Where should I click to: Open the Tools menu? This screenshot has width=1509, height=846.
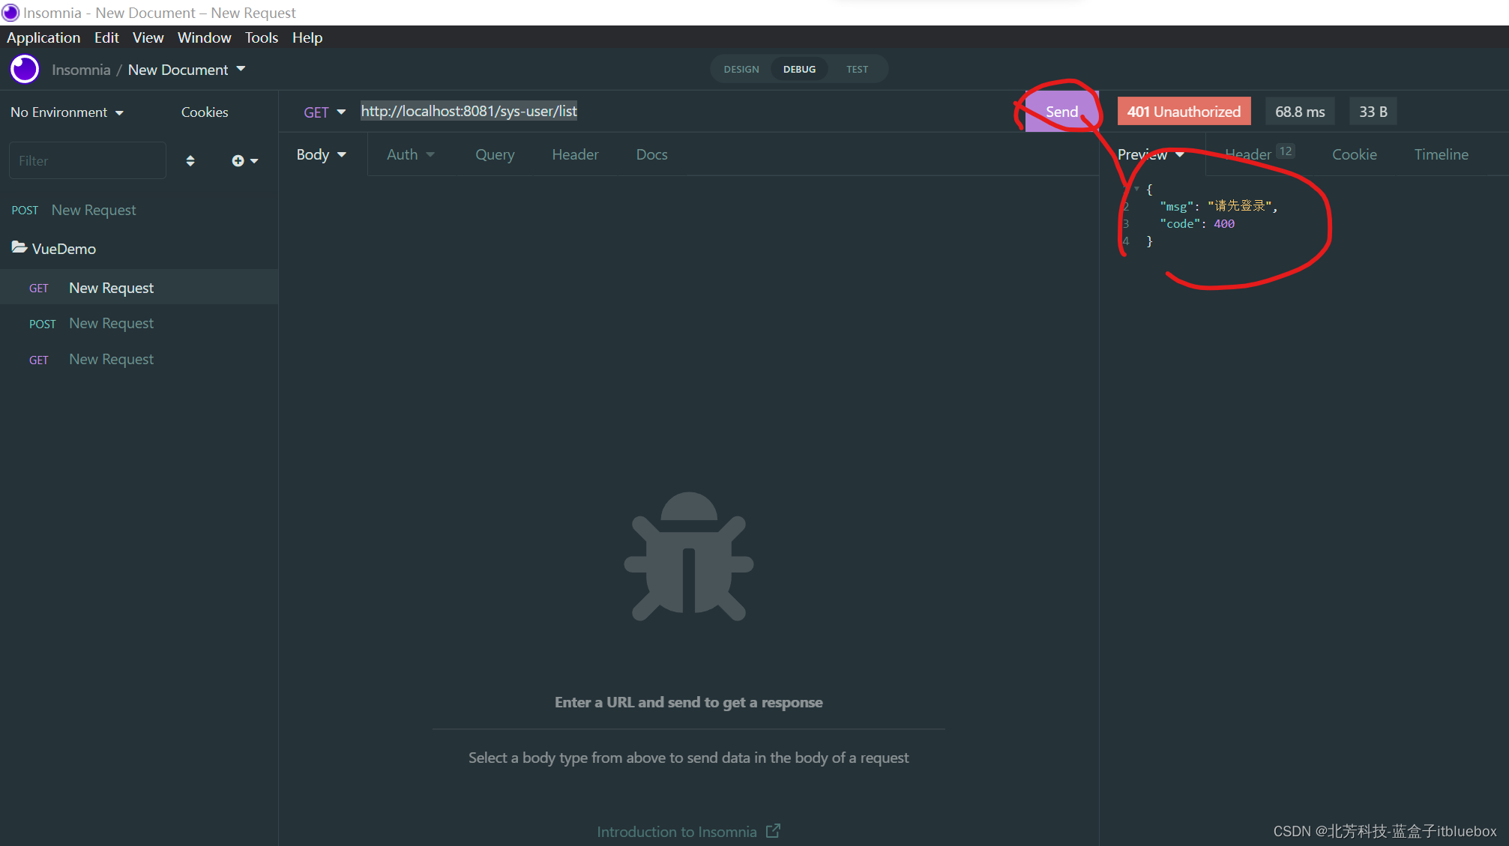[261, 37]
